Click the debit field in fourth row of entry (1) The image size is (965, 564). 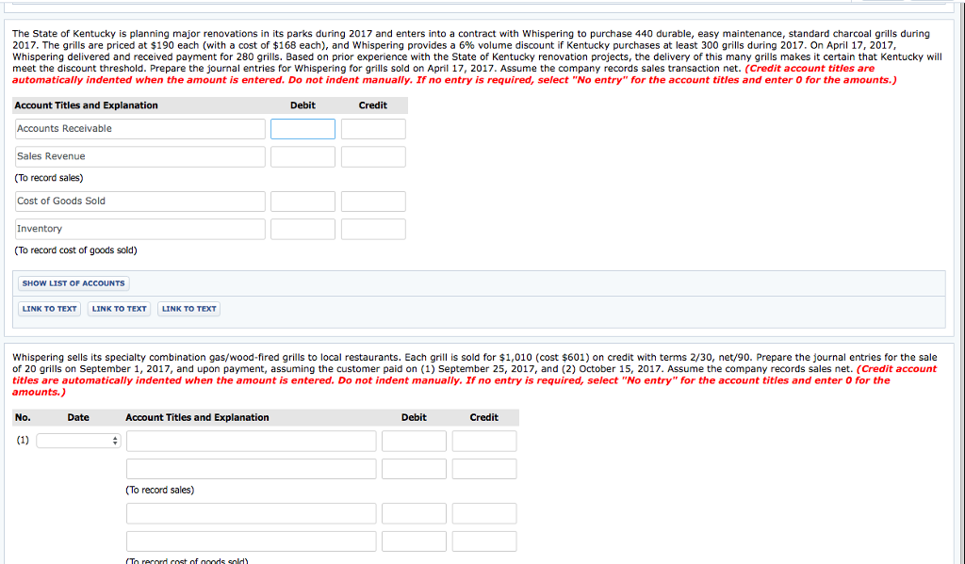click(415, 541)
